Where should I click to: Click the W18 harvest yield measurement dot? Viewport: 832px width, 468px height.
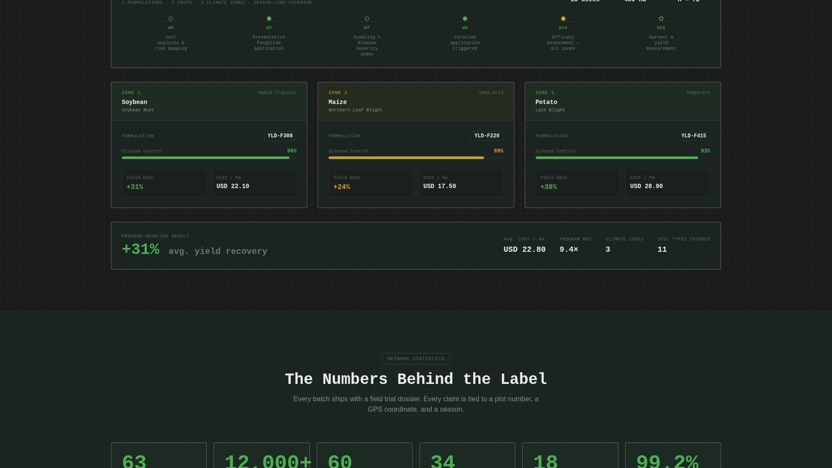click(661, 19)
